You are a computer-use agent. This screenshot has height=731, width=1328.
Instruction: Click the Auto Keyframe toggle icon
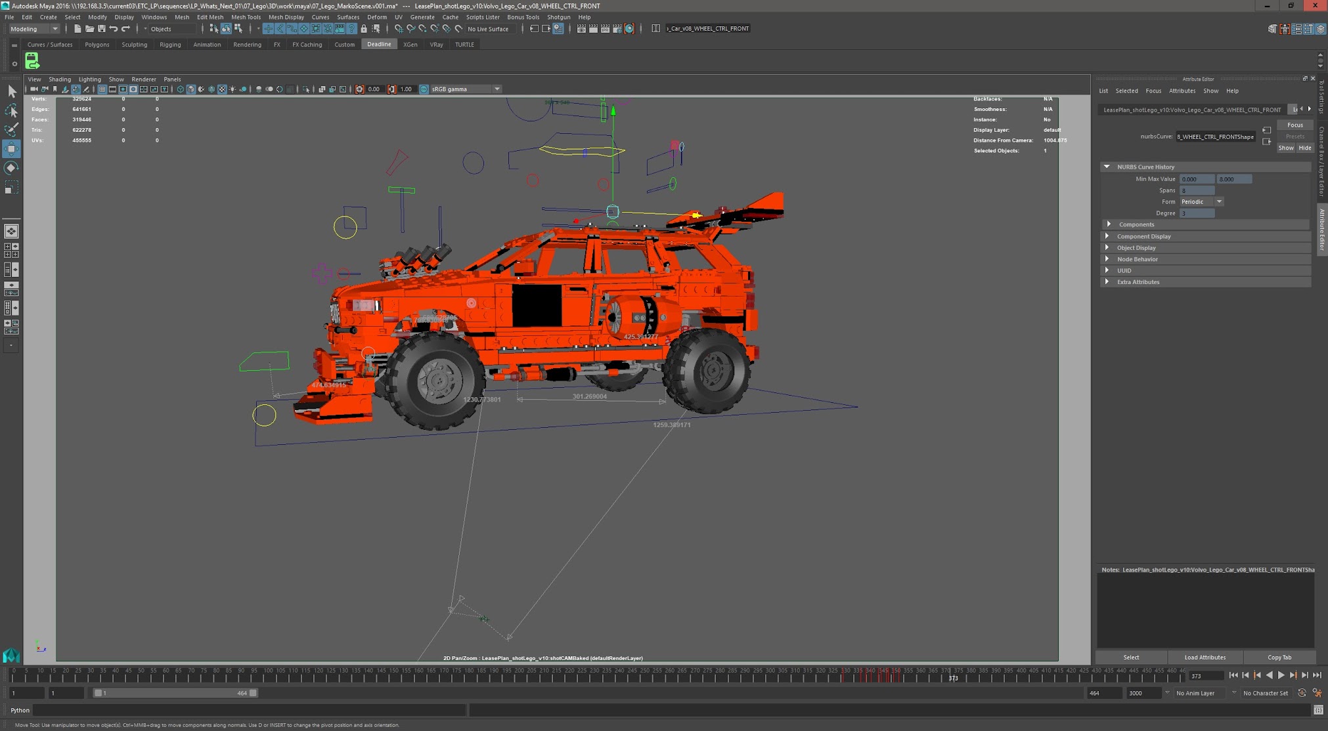[x=1302, y=693]
